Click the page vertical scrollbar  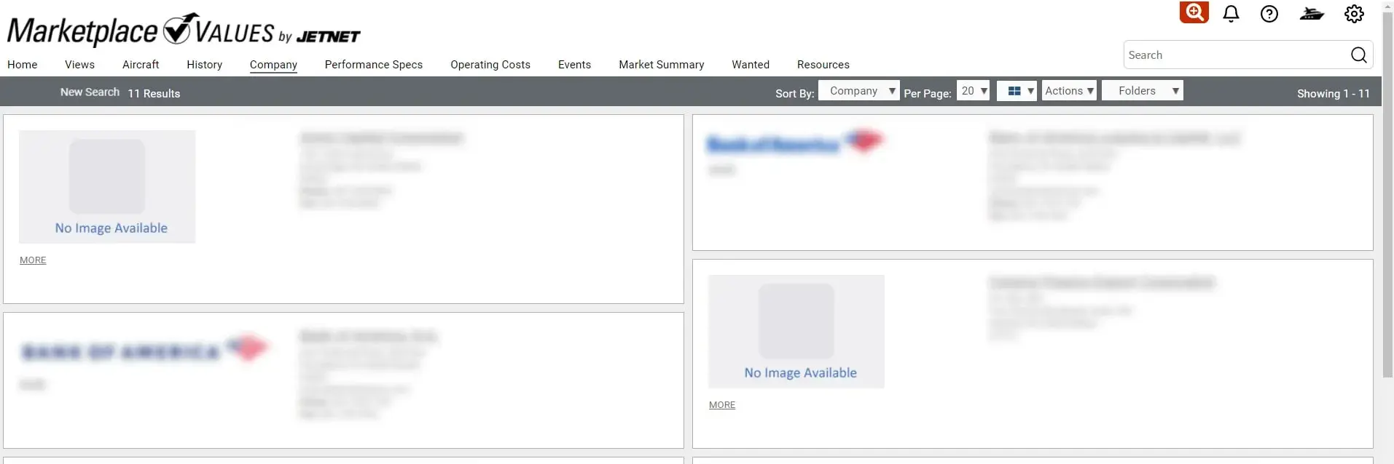(1387, 218)
